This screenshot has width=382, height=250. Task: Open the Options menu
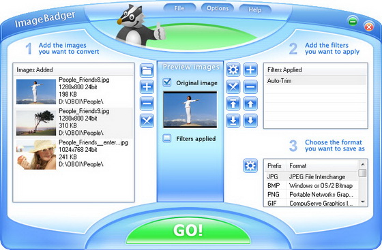(218, 8)
